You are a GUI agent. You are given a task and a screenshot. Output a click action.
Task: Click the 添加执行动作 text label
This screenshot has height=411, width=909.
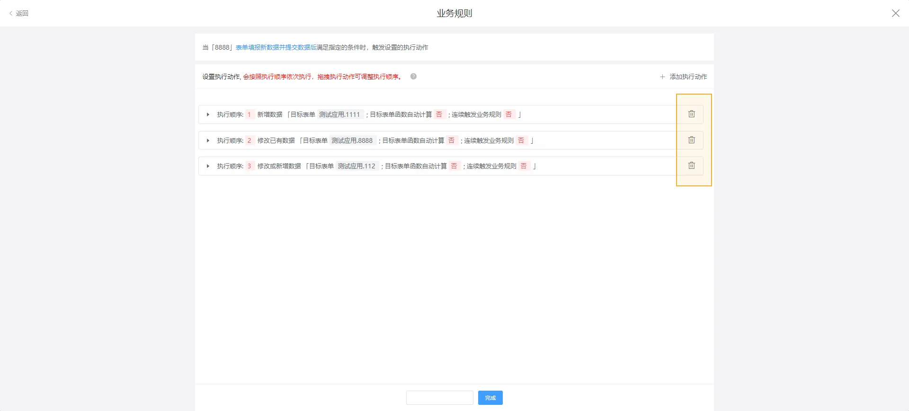click(x=688, y=77)
